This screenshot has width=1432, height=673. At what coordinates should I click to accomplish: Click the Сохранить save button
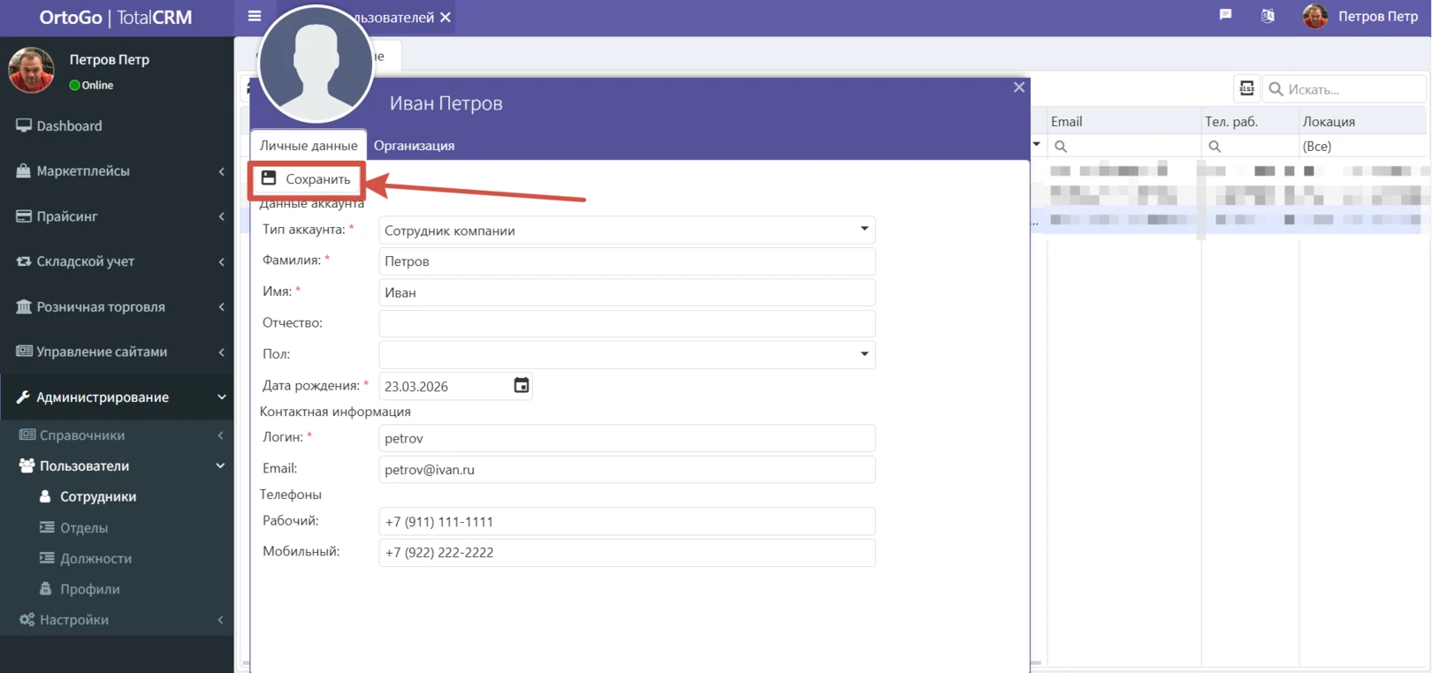[306, 179]
